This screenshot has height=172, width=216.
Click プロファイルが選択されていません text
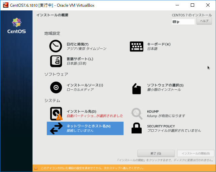pyautogui.click(x=174, y=131)
